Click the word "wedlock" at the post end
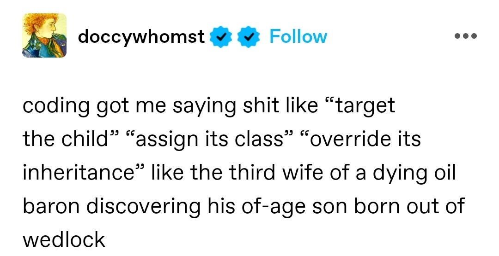 click(x=64, y=240)
